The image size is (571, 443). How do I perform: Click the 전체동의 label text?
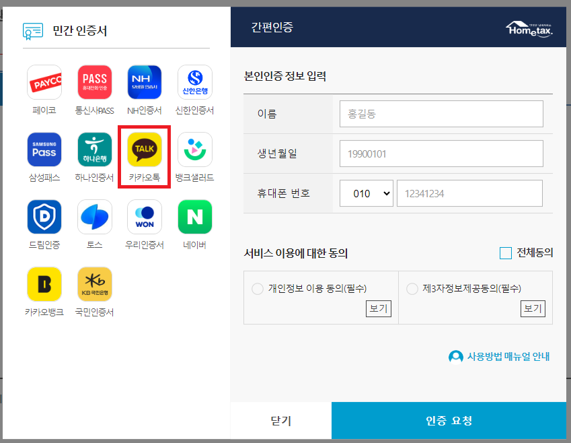[535, 252]
